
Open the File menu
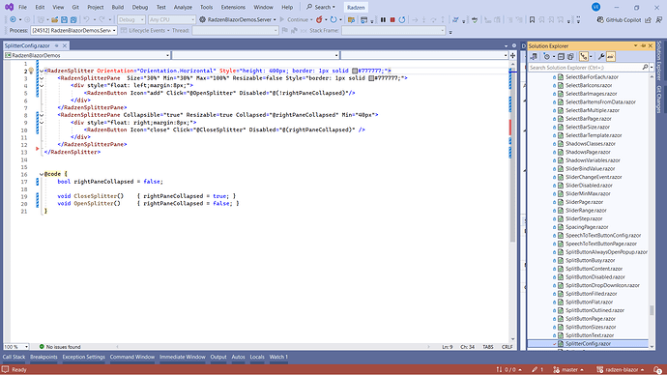click(x=22, y=7)
